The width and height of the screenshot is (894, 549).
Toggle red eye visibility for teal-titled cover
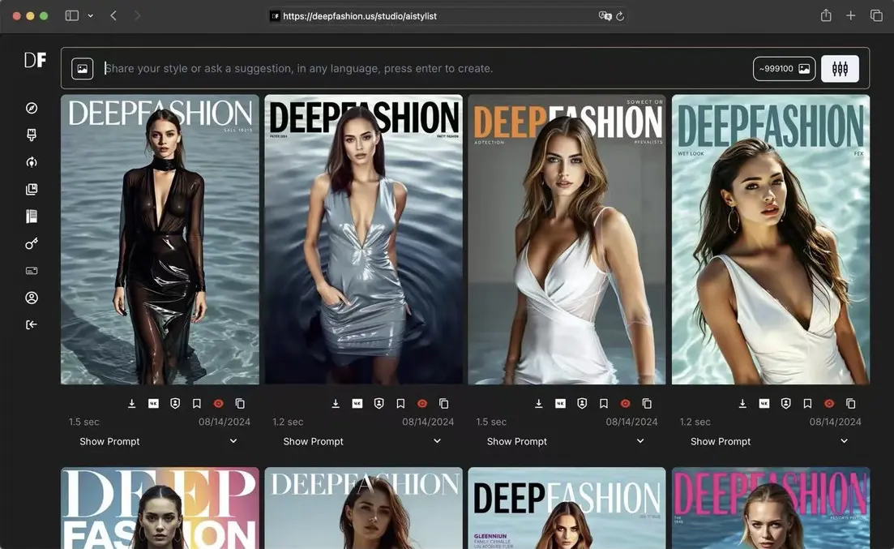click(830, 404)
